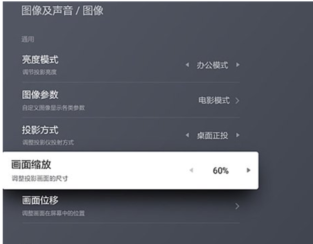313x244 pixels.
Task: Open 图像参数 via the chevron after 电影模式
Action: [x=237, y=100]
